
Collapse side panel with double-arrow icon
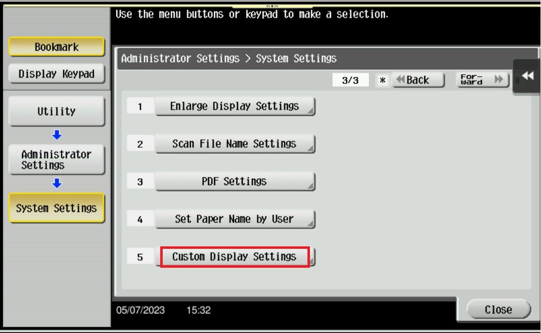[528, 76]
